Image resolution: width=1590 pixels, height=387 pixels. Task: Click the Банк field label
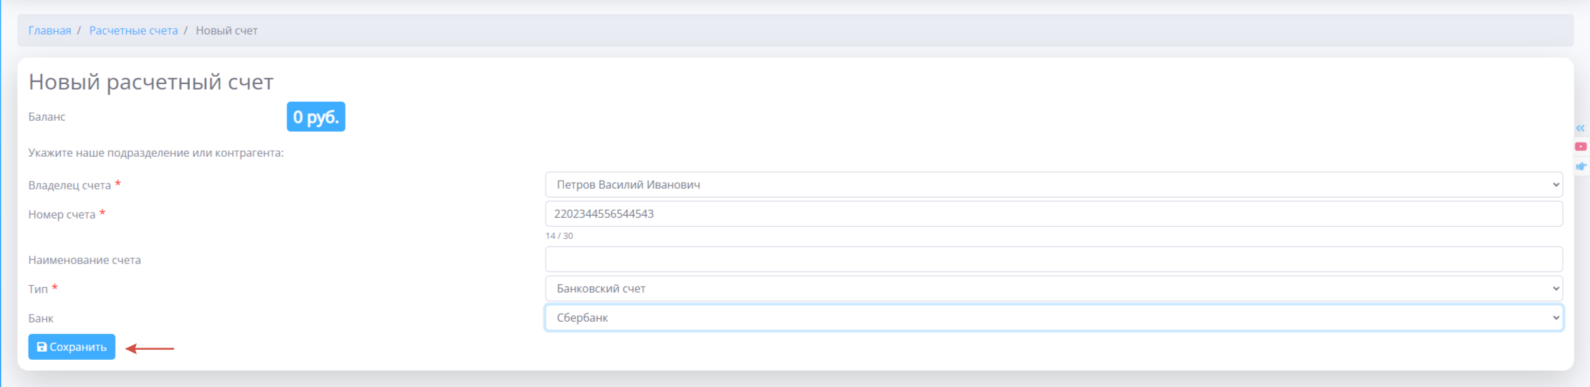[x=41, y=318]
